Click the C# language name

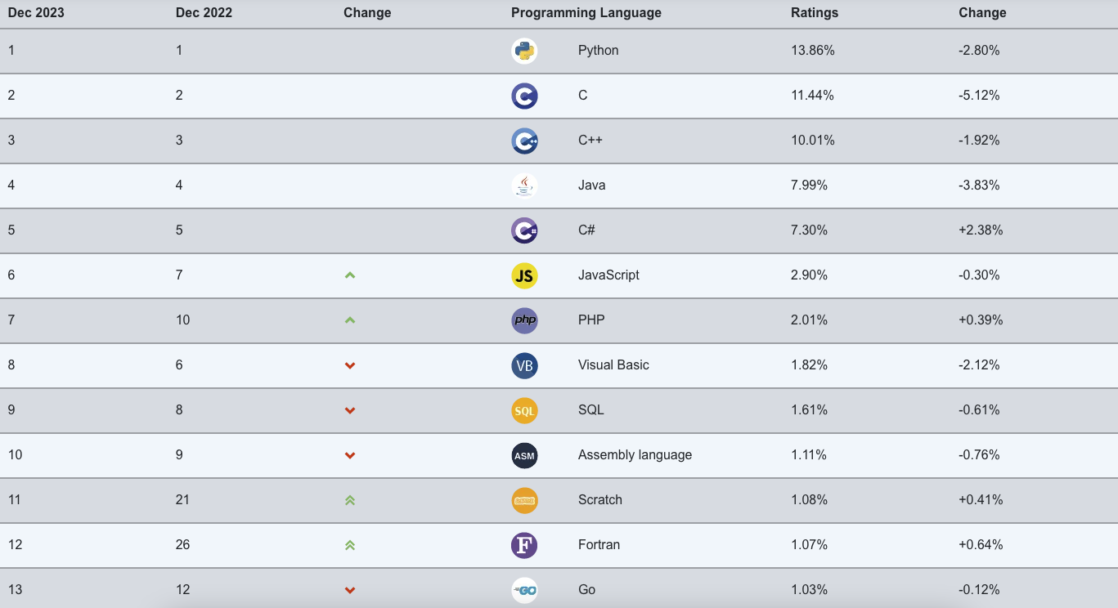pyautogui.click(x=586, y=230)
